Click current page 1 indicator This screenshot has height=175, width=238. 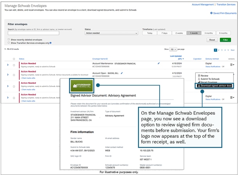(x=215, y=50)
